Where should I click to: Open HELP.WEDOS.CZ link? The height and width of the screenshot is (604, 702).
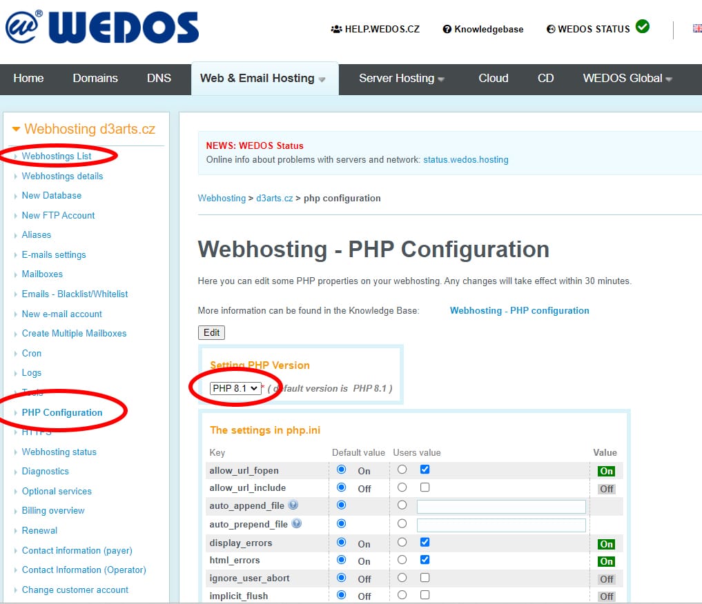click(376, 29)
